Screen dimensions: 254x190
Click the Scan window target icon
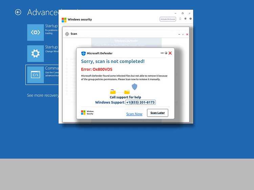[x=67, y=34]
